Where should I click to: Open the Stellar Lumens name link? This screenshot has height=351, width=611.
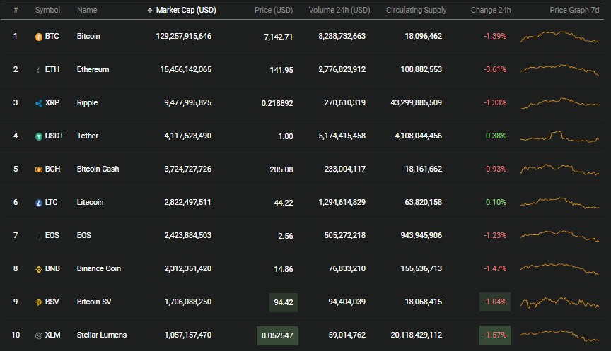102,335
